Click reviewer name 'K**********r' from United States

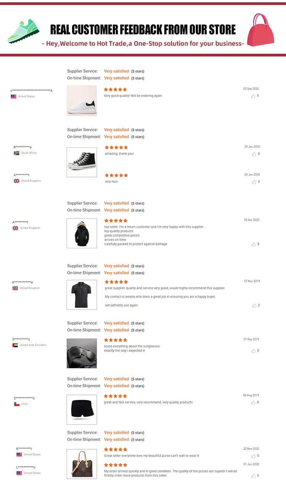tap(24, 449)
